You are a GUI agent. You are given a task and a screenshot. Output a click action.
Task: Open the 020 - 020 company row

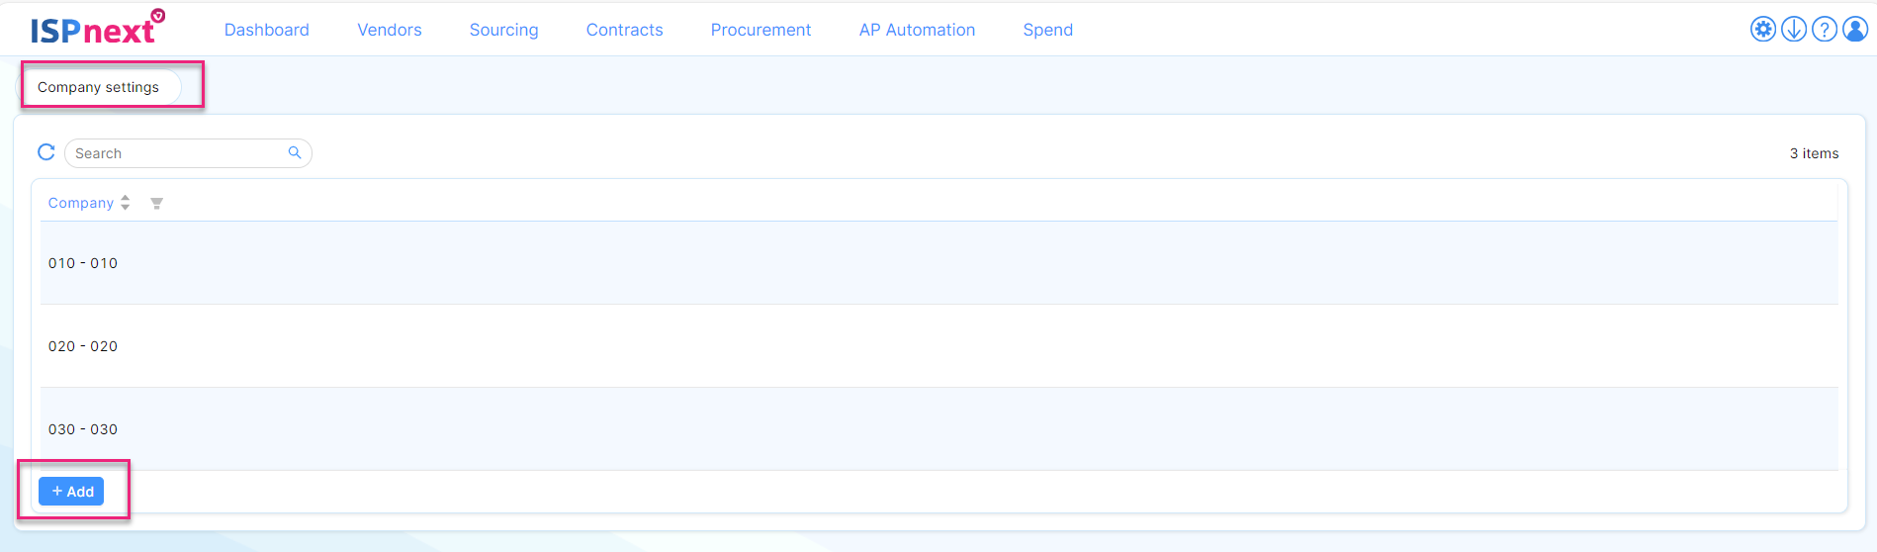[83, 346]
